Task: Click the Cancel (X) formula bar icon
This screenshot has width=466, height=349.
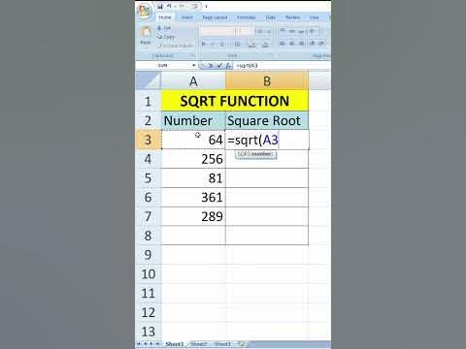Action: tap(211, 66)
